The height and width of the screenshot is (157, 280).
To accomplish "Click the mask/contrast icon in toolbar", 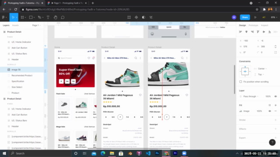I will tap(143, 17).
